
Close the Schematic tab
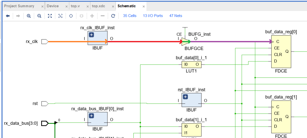pyautogui.click(x=144, y=7)
